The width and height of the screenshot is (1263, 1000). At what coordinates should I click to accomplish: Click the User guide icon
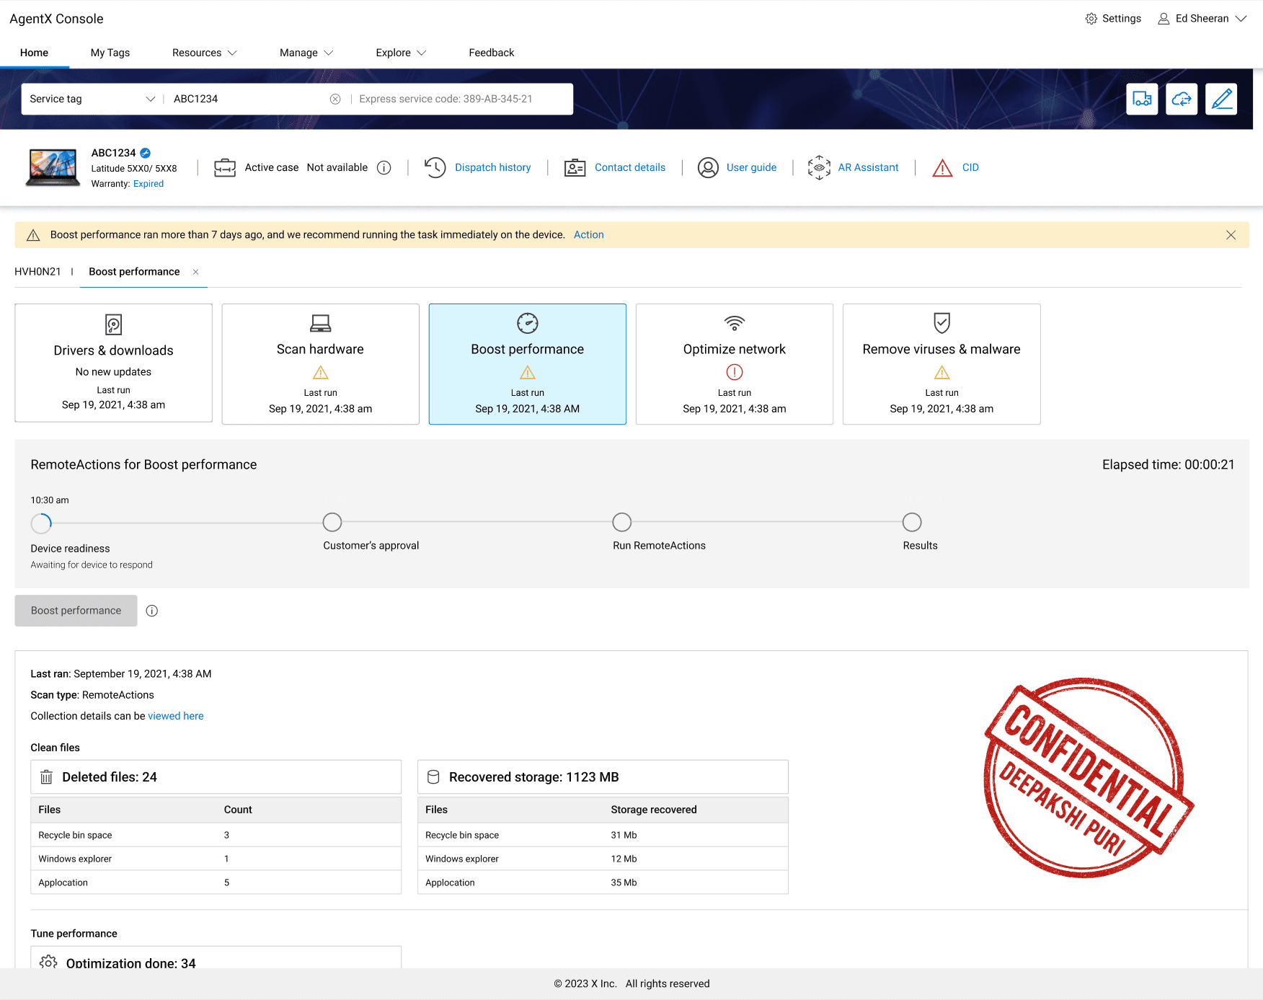708,167
